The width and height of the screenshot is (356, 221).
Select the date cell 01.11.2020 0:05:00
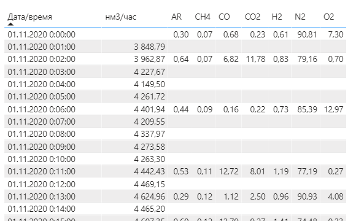(x=41, y=96)
